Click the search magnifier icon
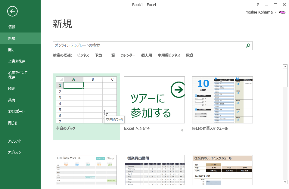Image resolution: width=289 pixels, height=189 pixels. (x=248, y=45)
